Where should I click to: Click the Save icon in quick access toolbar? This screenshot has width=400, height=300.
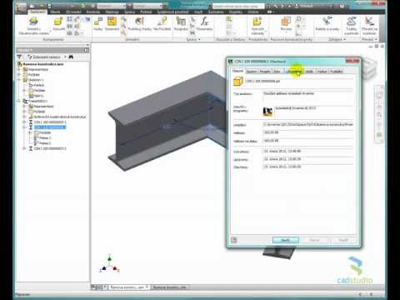point(49,6)
